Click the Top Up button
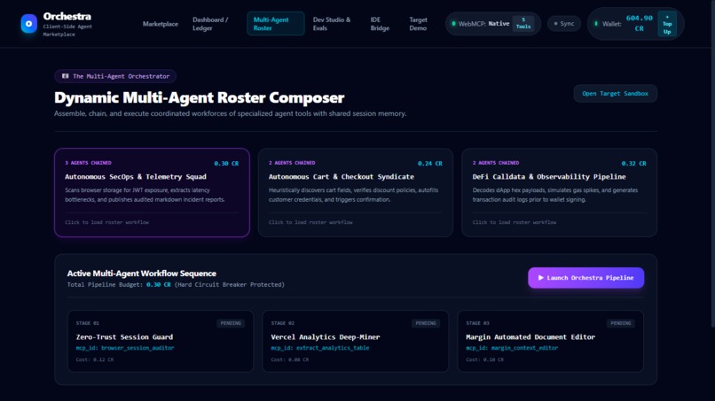The height and width of the screenshot is (401, 715). pos(667,24)
